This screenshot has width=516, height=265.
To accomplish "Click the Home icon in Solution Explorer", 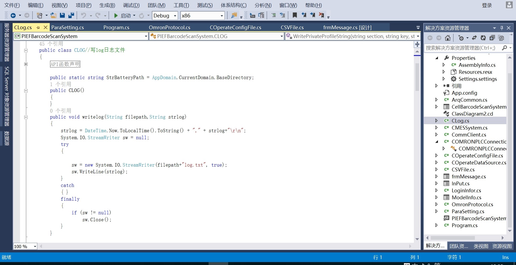I will [448, 38].
